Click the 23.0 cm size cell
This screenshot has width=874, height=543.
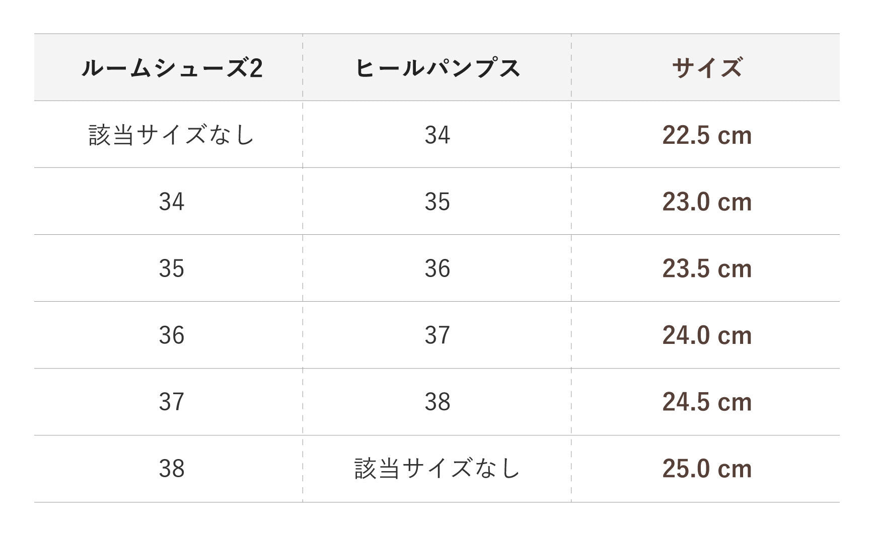coord(707,202)
